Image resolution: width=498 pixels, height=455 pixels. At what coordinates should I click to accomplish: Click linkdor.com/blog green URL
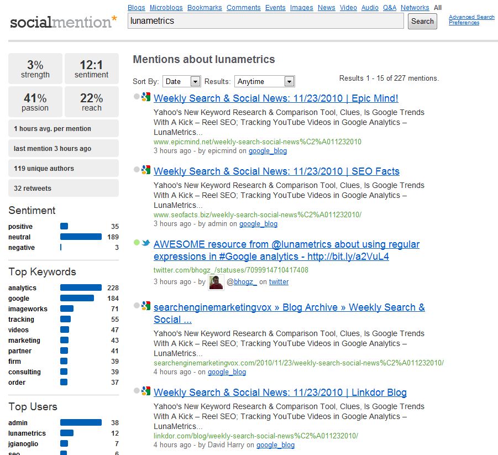(256, 436)
